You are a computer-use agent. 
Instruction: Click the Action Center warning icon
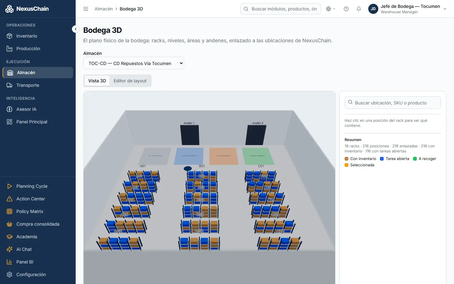[x=9, y=199]
